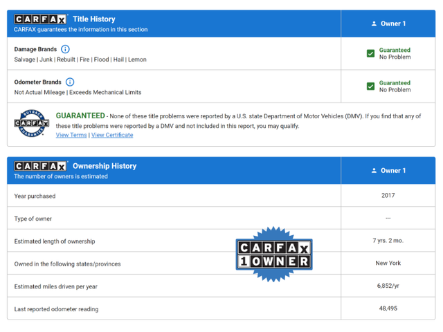Click Guaranteed No Problem for Damage Brands
This screenshot has width=443, height=332.
point(395,53)
